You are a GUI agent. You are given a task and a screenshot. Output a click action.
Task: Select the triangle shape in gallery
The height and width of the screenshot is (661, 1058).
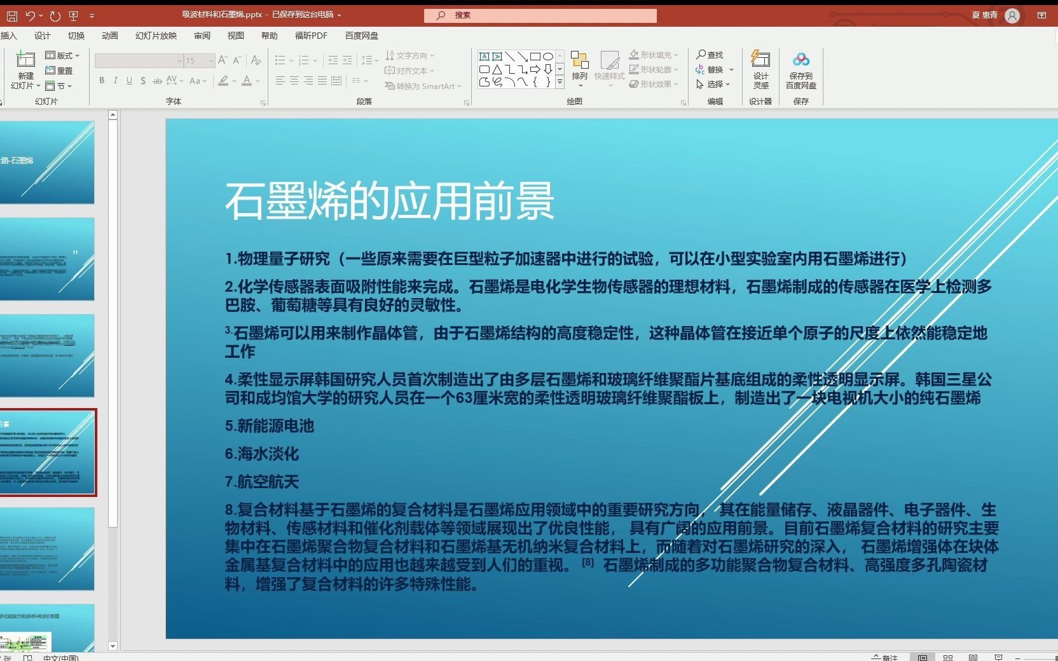(x=497, y=69)
